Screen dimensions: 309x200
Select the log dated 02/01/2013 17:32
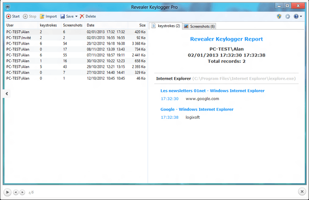pos(76,32)
